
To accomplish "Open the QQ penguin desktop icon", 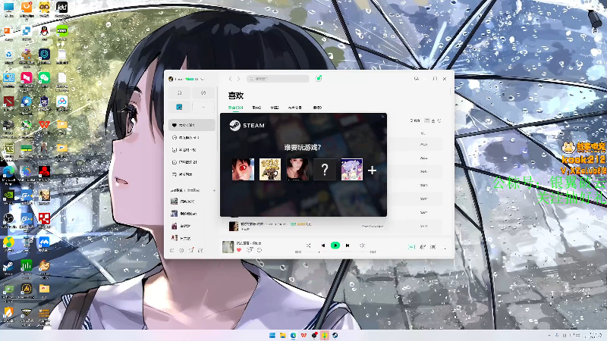I will click(x=44, y=33).
